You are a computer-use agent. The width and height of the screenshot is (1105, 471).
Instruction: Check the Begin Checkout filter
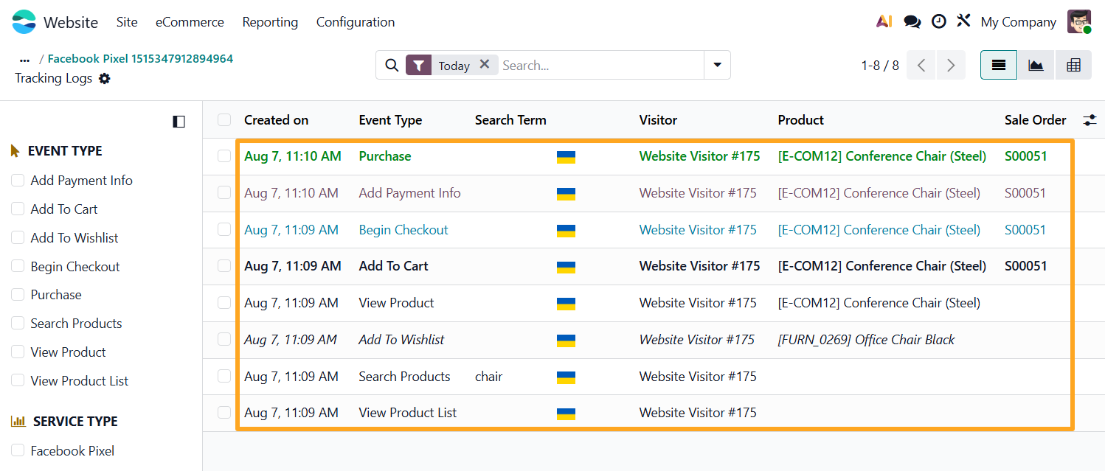pyautogui.click(x=18, y=267)
